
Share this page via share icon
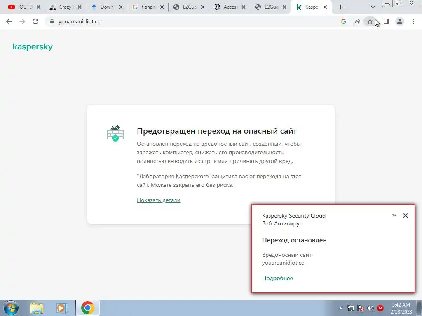[357, 21]
